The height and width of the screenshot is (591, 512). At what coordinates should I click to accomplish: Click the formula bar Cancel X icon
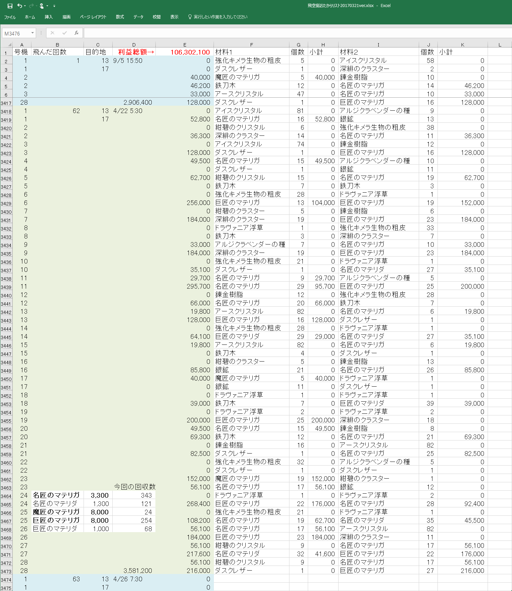pyautogui.click(x=52, y=33)
